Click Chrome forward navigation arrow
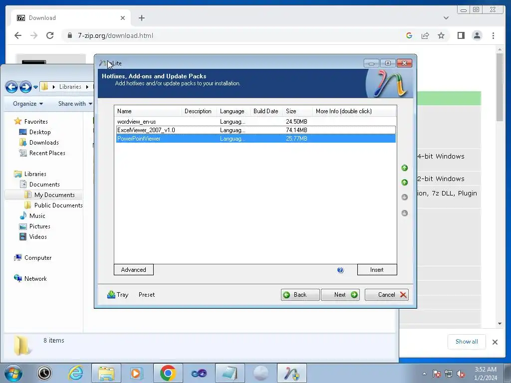511x383 pixels. [34, 35]
